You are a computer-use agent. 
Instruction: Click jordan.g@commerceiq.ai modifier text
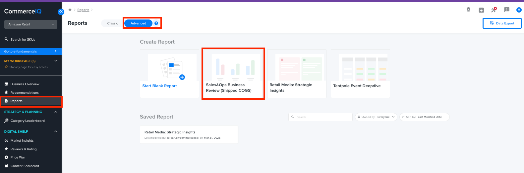tap(183, 138)
